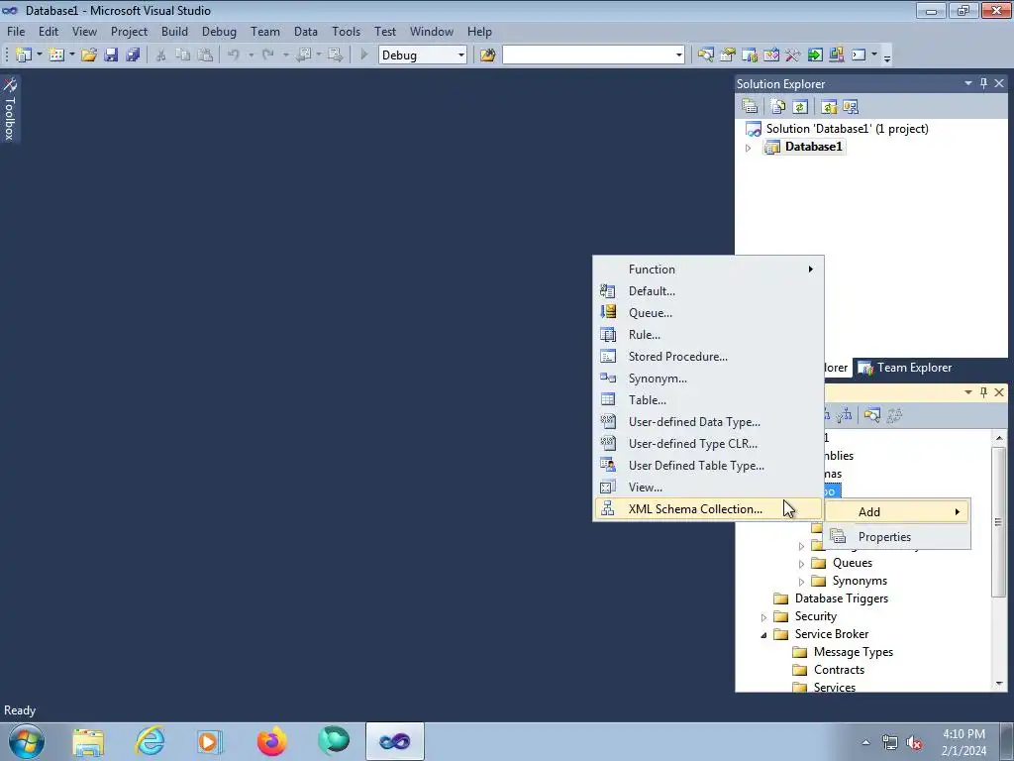1014x761 pixels.
Task: Expand the Synonyms folder
Action: [801, 582]
